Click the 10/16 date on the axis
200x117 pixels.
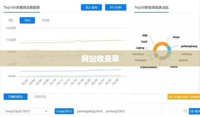(x=74, y=82)
